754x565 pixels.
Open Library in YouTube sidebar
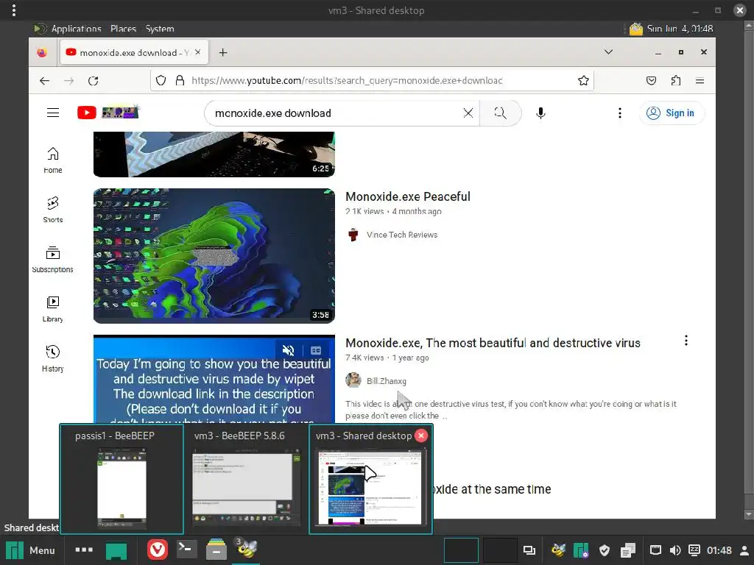pos(53,309)
